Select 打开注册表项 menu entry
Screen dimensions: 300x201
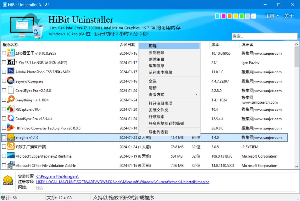click(169, 103)
